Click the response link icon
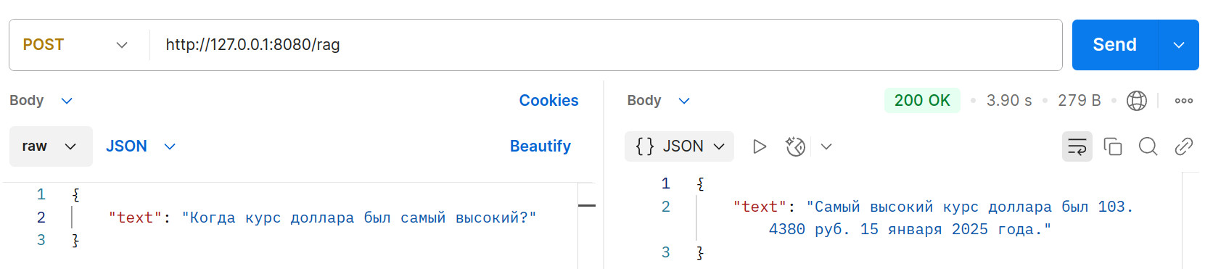 [1184, 146]
